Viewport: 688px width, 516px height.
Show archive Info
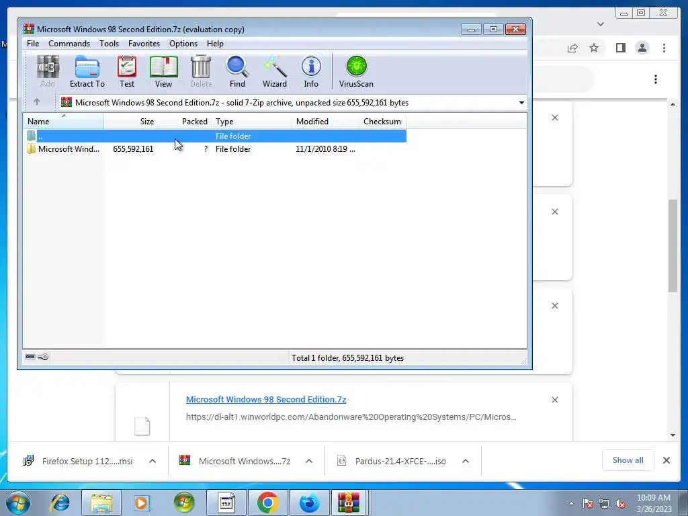point(311,72)
